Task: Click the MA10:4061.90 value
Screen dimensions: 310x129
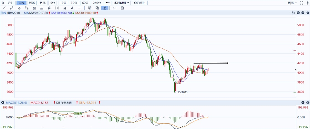Action: [x=61, y=13]
